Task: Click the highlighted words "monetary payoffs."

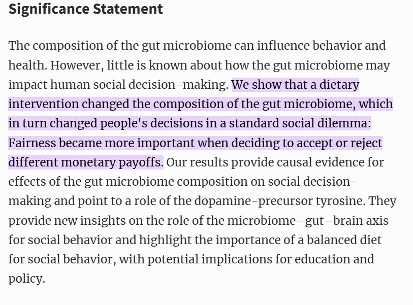Action: [112, 162]
